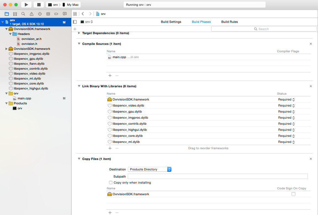
Task: Show the Symbol navigator
Action: click(x=15, y=14)
